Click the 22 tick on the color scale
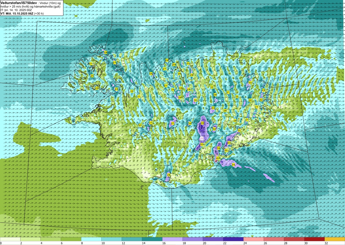Screen dimensions: 345x245 (x=224, y=243)
